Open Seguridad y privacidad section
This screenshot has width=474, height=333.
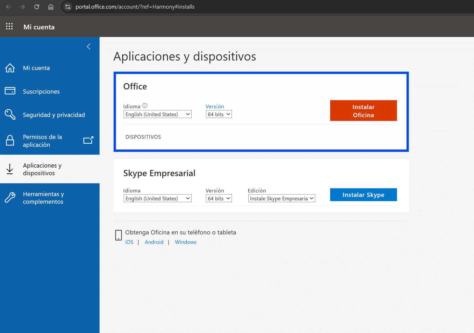50,115
